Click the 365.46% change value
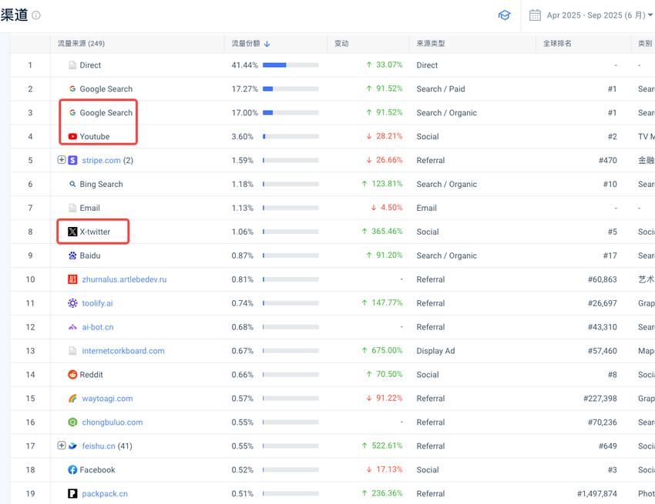655x504 pixels. tap(387, 231)
